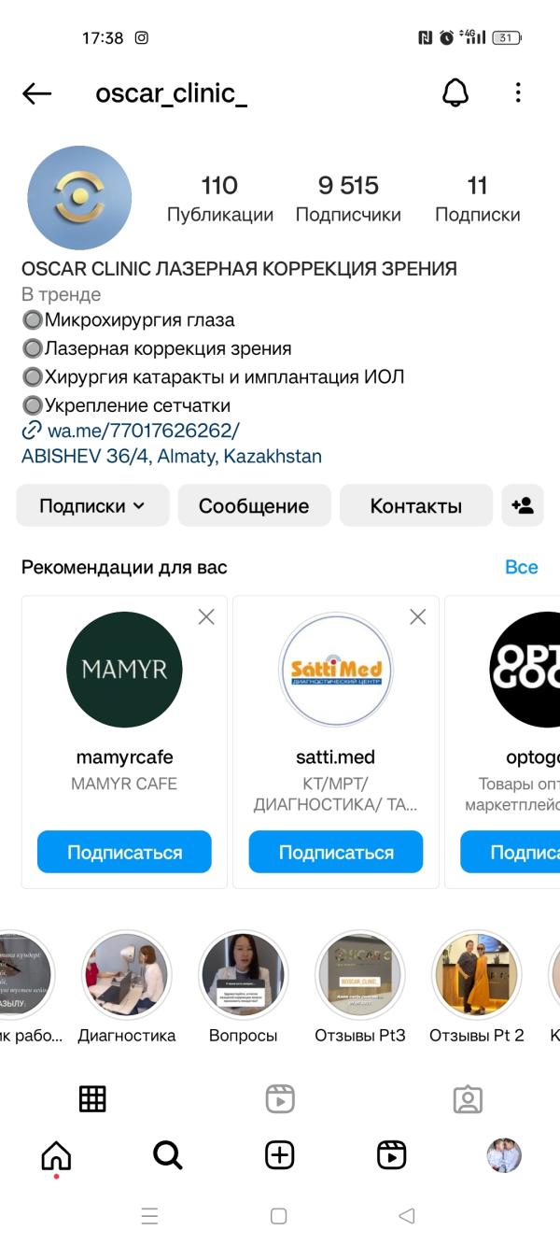Switch to the posts grid tab

pyautogui.click(x=92, y=1099)
